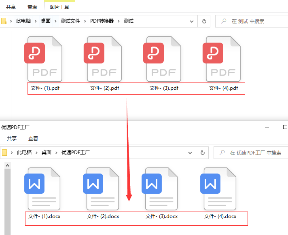Screen dimensions: 288x235
Task: Click the 文件- (1).docx filename label
Action: pyautogui.click(x=44, y=216)
